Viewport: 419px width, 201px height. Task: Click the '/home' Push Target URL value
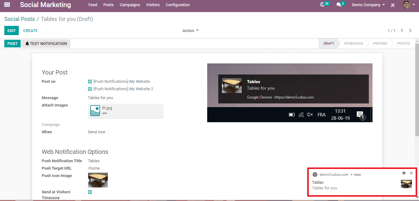click(x=94, y=168)
